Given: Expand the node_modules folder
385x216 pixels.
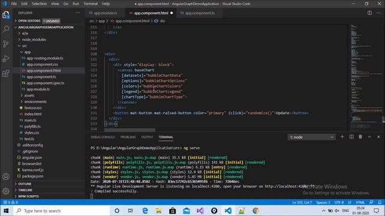Looking at the screenshot, I should click(34, 40).
